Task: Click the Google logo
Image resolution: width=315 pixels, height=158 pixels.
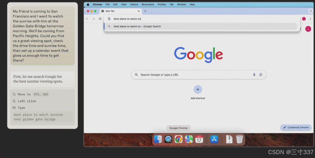Action: pyautogui.click(x=198, y=55)
